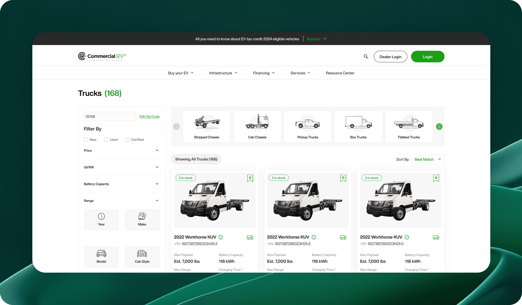Bookmark the third Workhorse KUV listing

[436, 178]
